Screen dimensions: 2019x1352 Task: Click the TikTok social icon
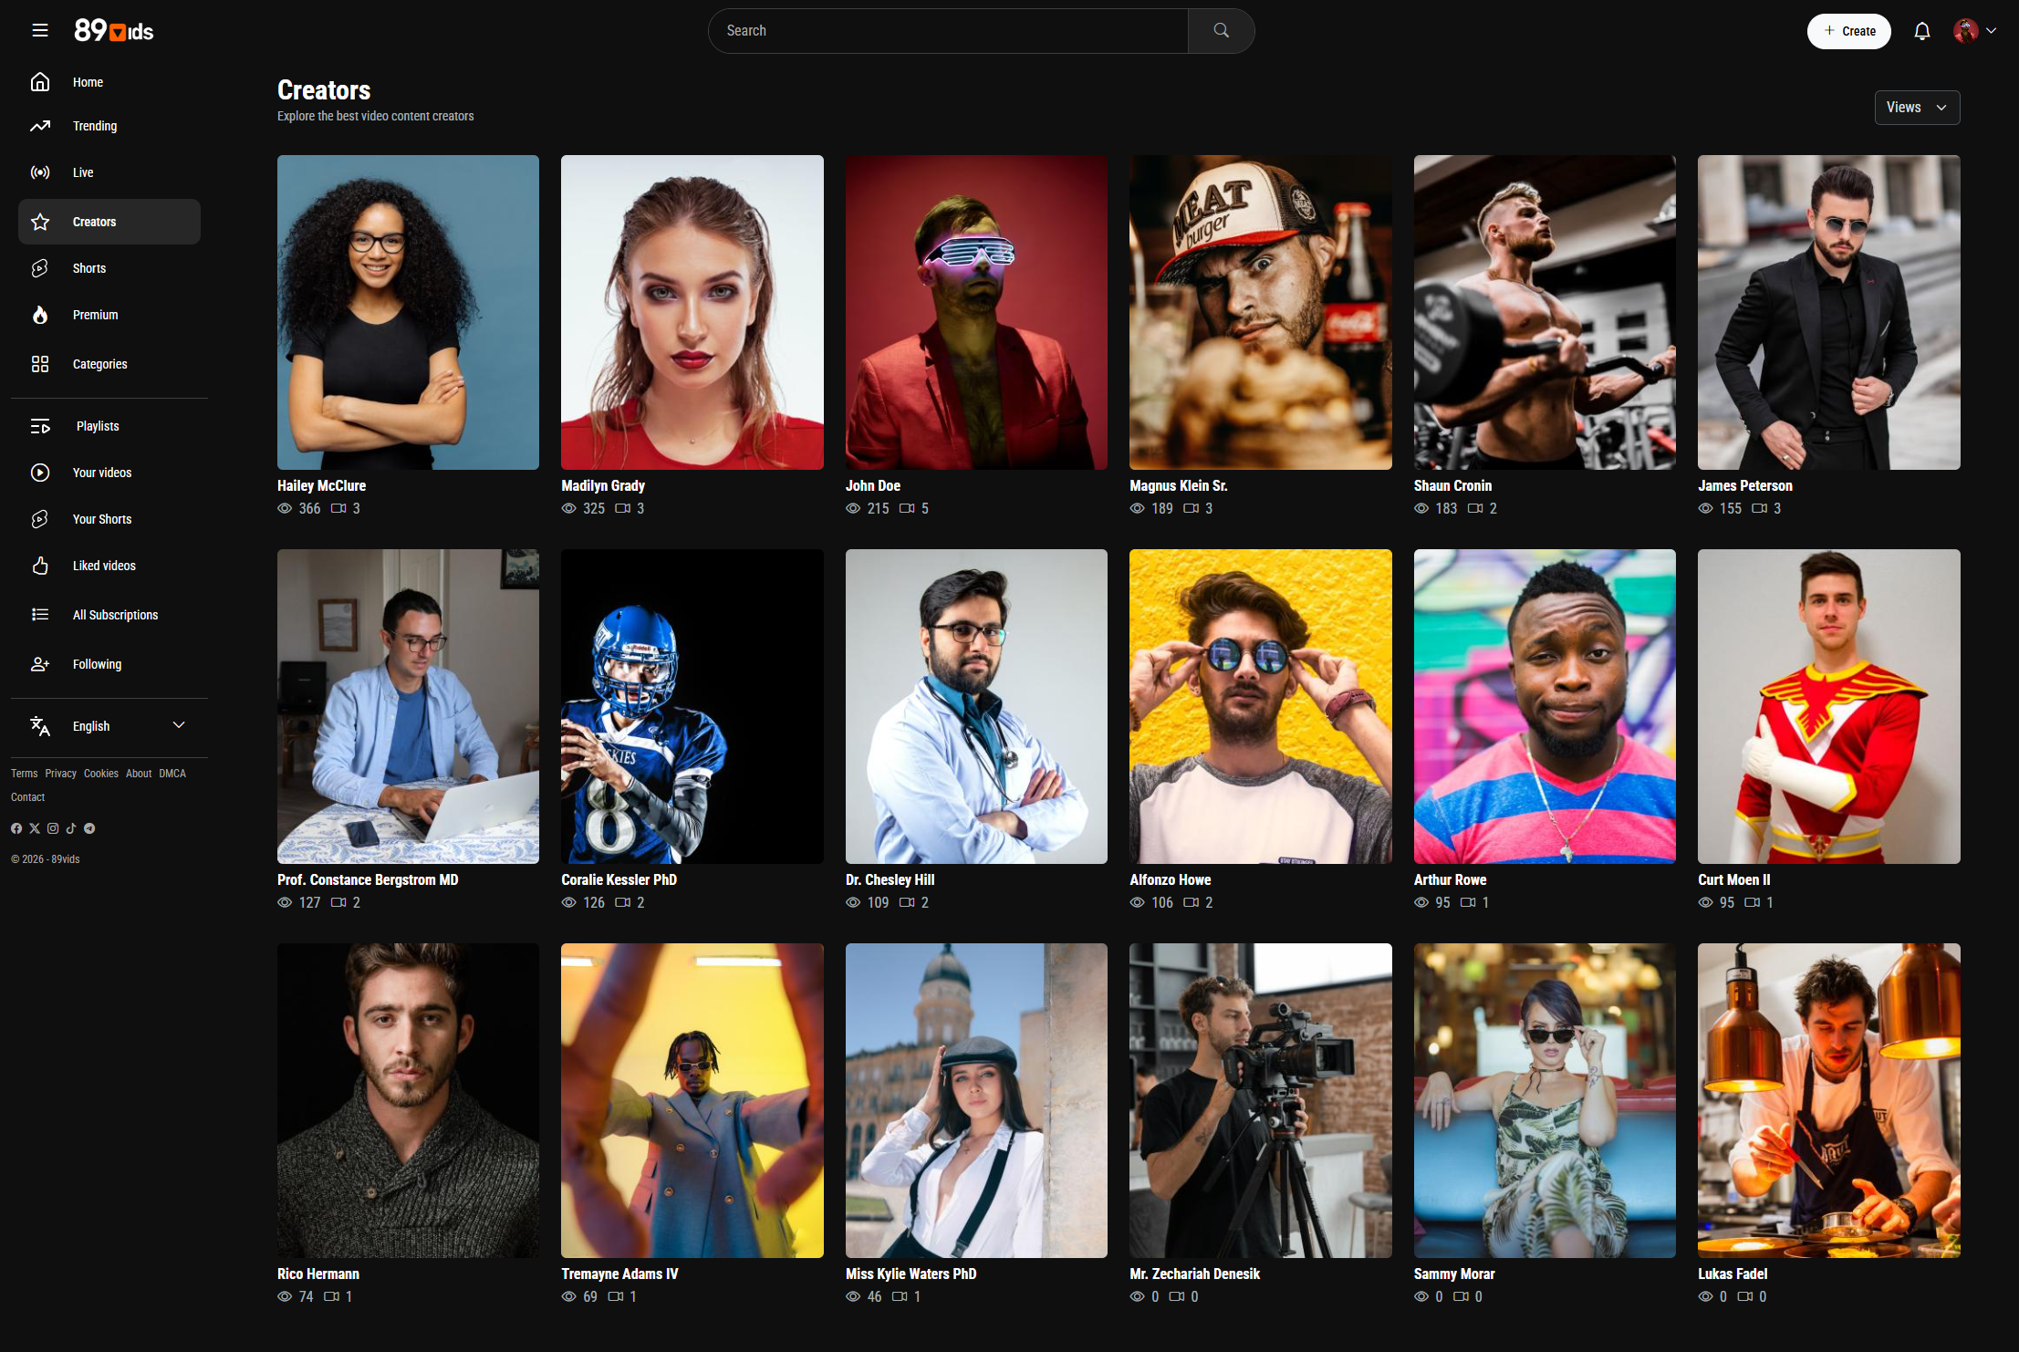tap(71, 828)
